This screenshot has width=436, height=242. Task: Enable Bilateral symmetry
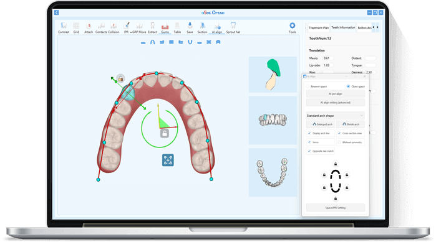click(339, 142)
